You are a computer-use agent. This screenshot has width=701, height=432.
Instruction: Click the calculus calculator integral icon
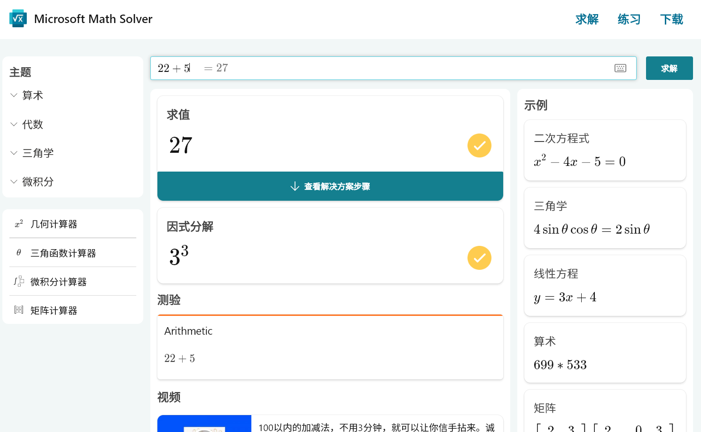[x=19, y=282]
